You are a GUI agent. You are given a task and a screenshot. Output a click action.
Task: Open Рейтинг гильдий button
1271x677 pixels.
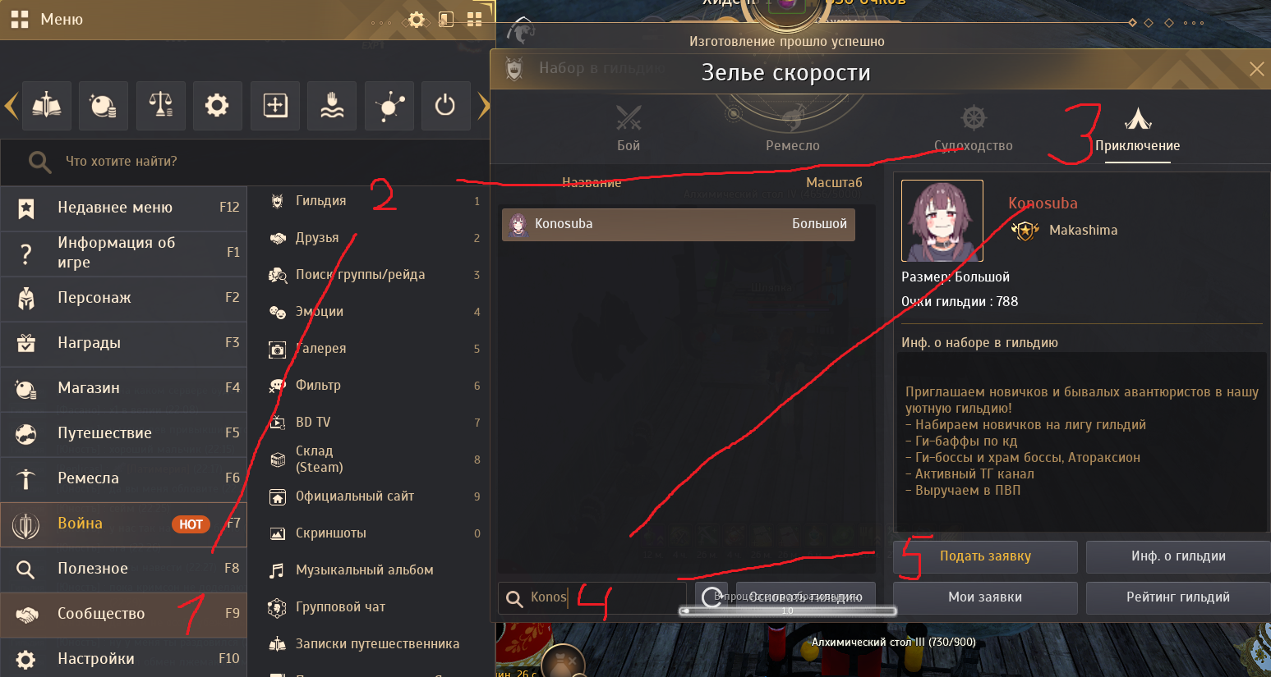(1177, 597)
